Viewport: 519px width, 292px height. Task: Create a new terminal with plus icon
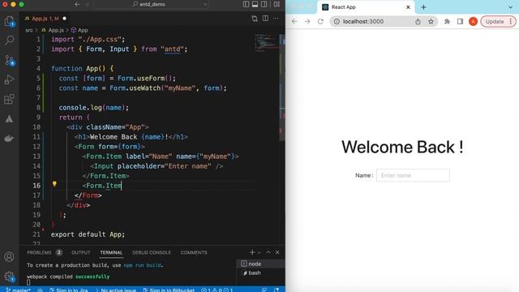(x=252, y=252)
